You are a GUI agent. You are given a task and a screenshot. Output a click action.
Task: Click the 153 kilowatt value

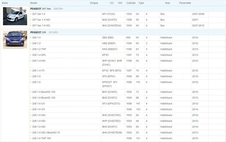pos(138,109)
